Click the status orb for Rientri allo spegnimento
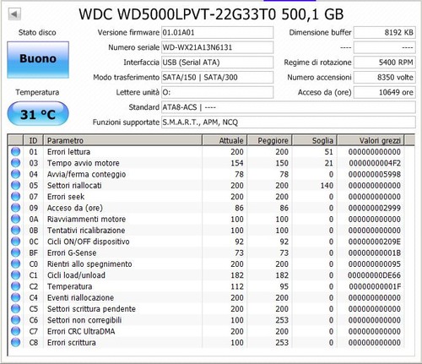Image resolution: width=422 pixels, height=364 pixels. pyautogui.click(x=16, y=263)
